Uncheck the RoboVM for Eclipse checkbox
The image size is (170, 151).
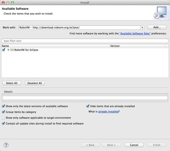pyautogui.click(x=4, y=50)
